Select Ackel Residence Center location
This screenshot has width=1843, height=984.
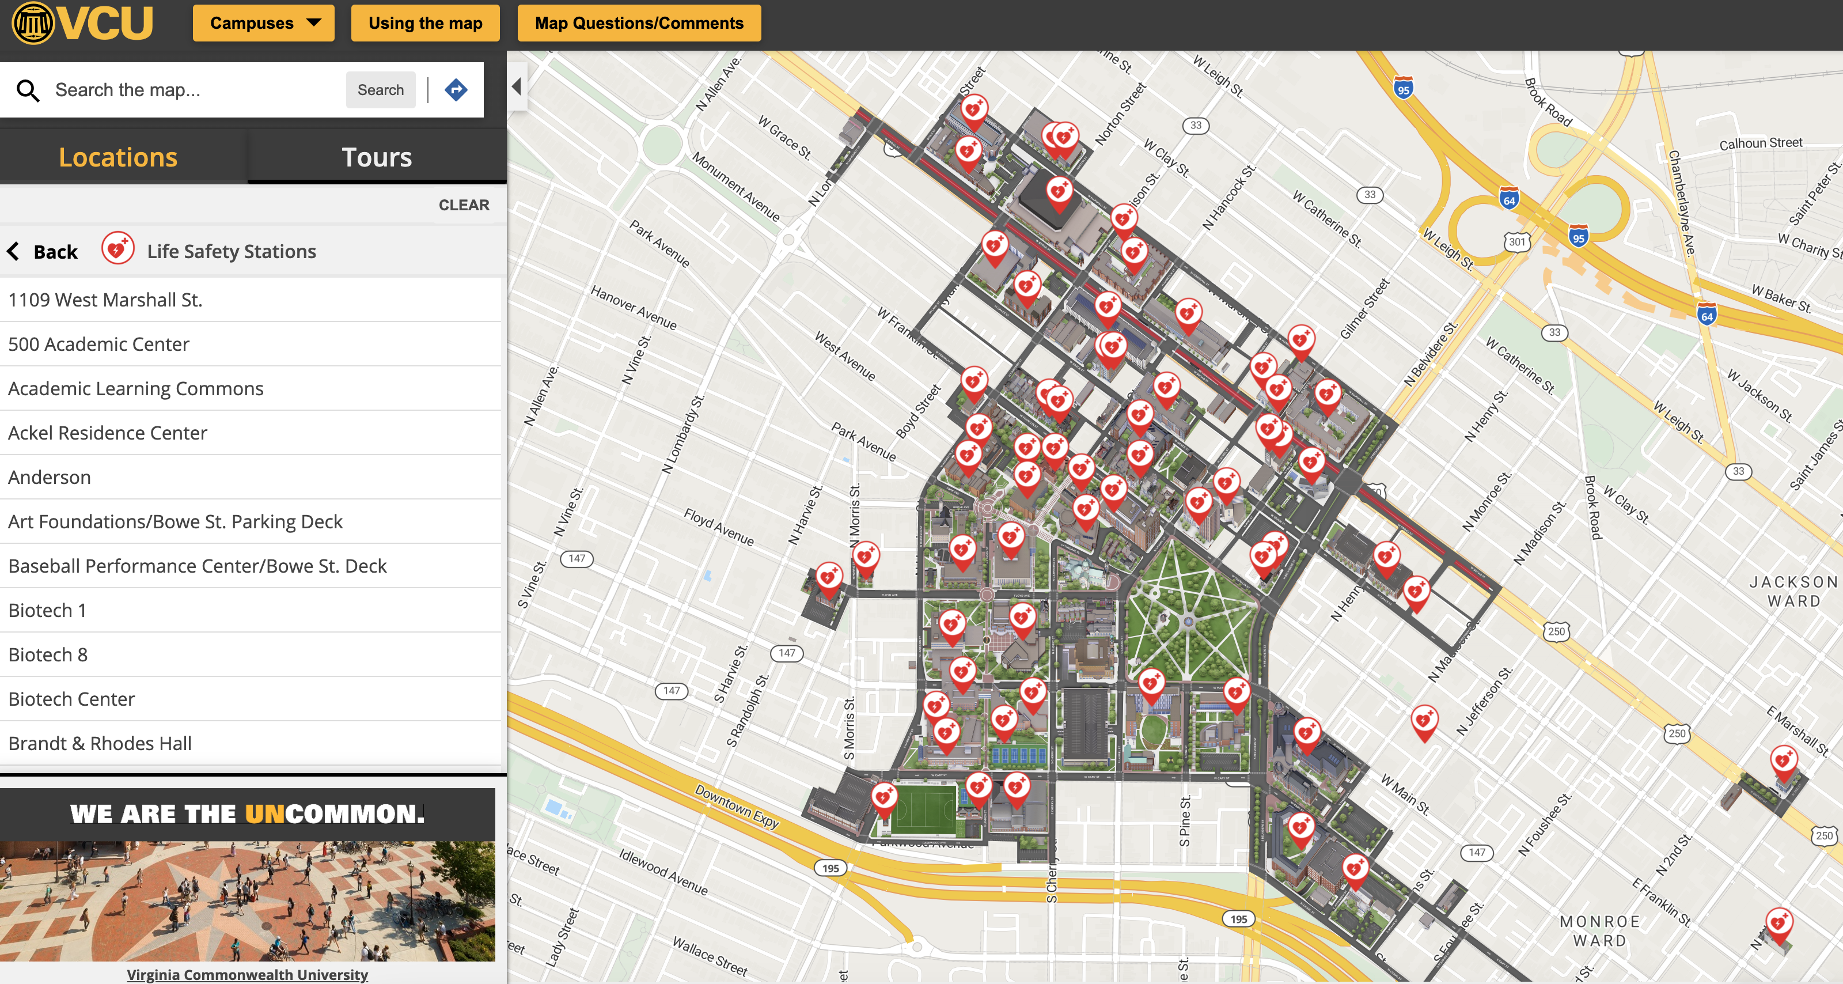pos(251,433)
